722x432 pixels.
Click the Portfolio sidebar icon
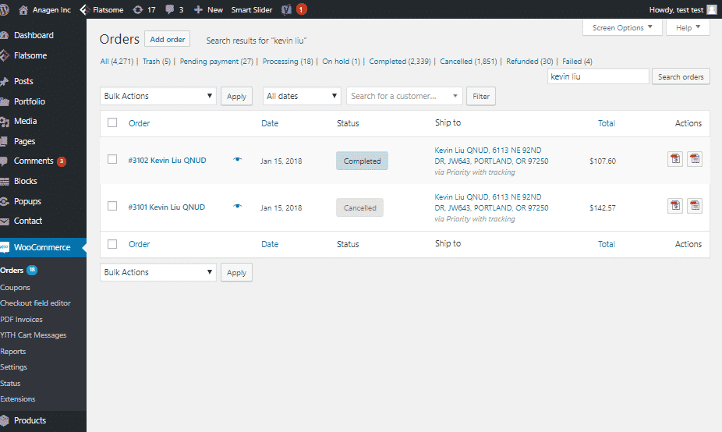click(x=4, y=102)
